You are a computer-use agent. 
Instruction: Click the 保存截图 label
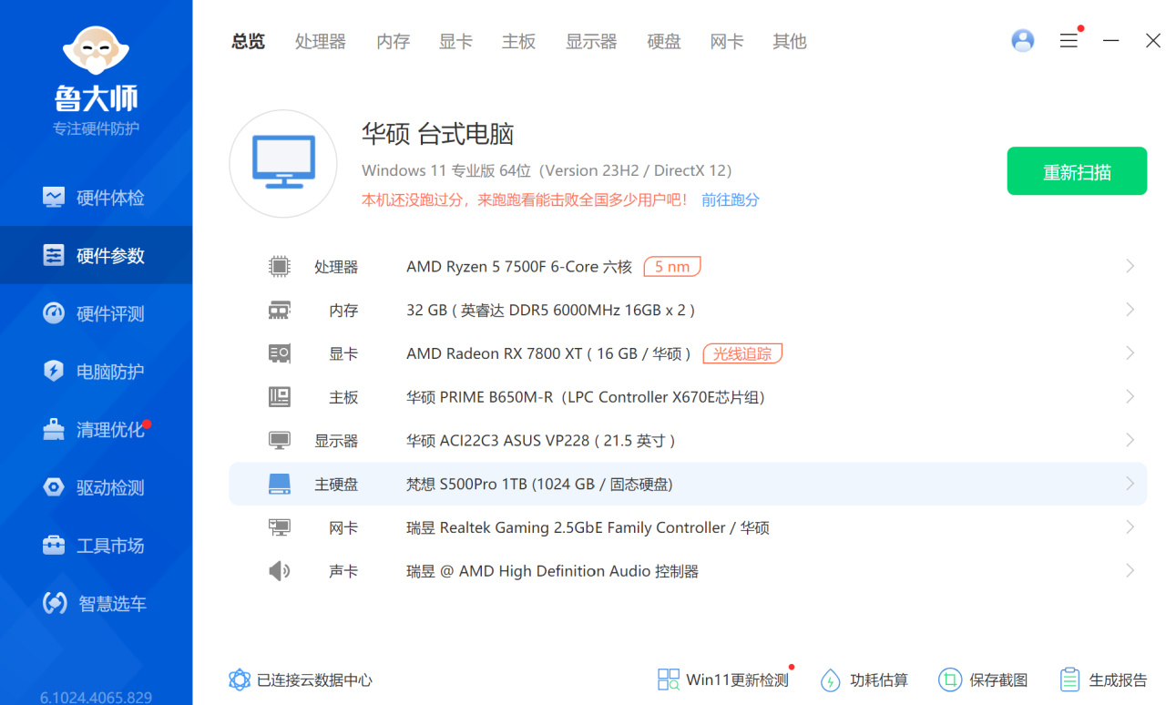click(998, 679)
